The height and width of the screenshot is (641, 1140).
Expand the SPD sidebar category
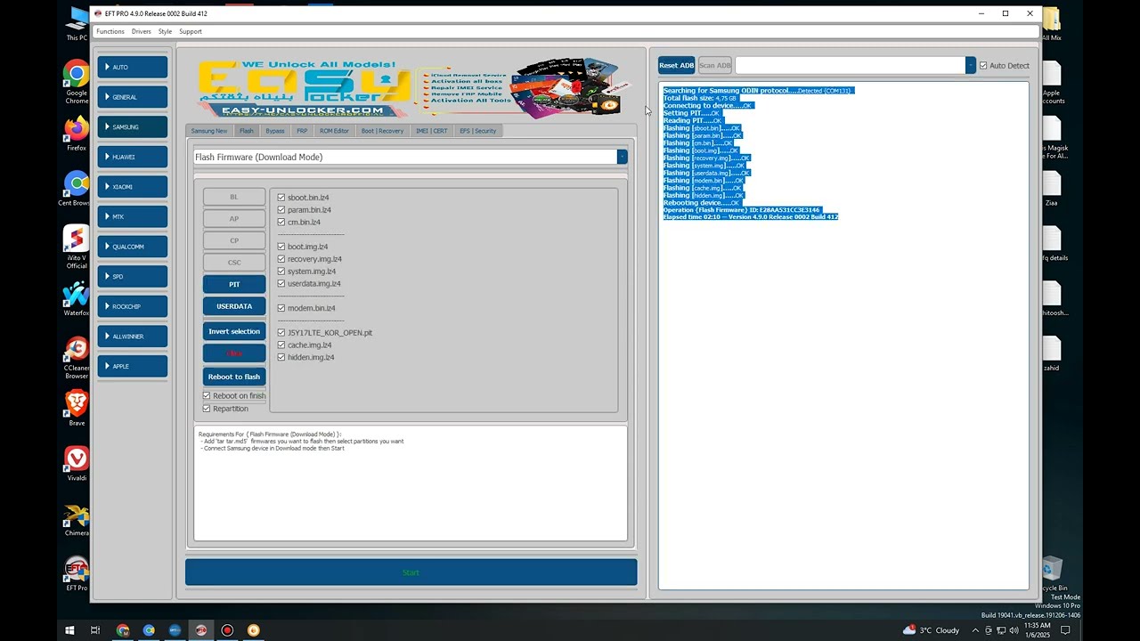coord(133,277)
